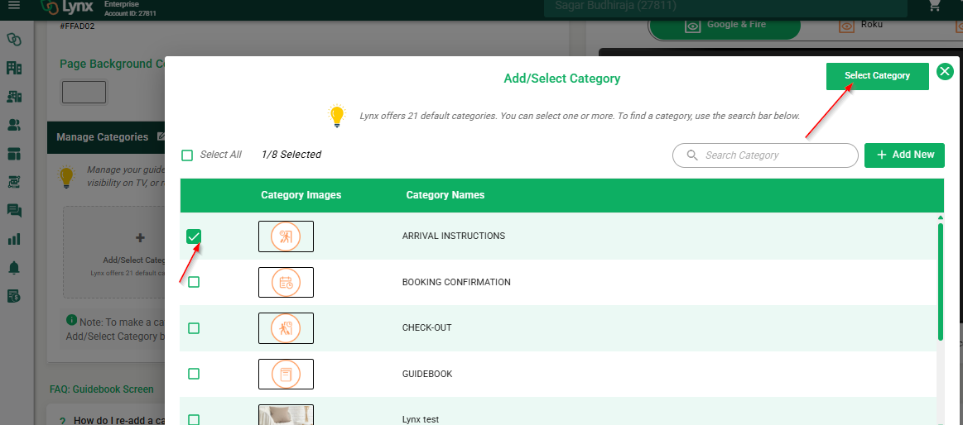The width and height of the screenshot is (963, 425).
Task: Check the CHECK-OUT checkbox
Action: point(194,328)
